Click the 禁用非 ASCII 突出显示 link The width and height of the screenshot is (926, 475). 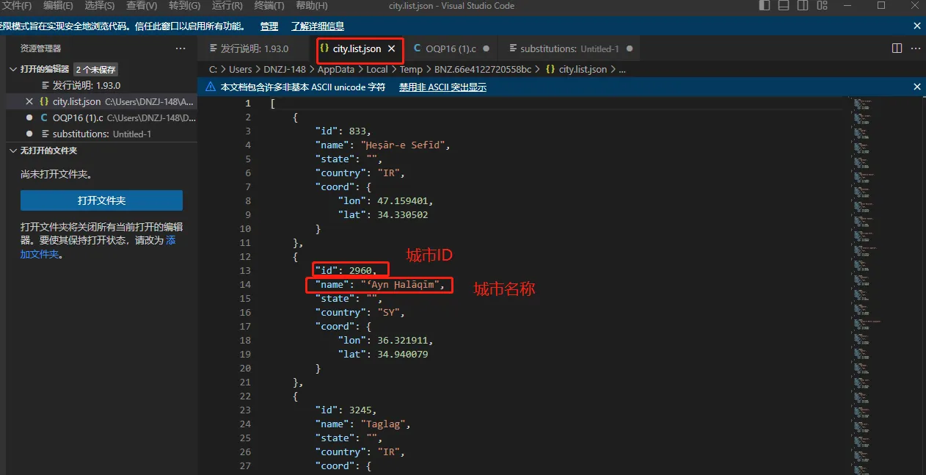(x=442, y=87)
